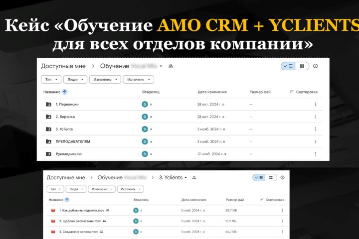Switch top panel to grid view

302,66
